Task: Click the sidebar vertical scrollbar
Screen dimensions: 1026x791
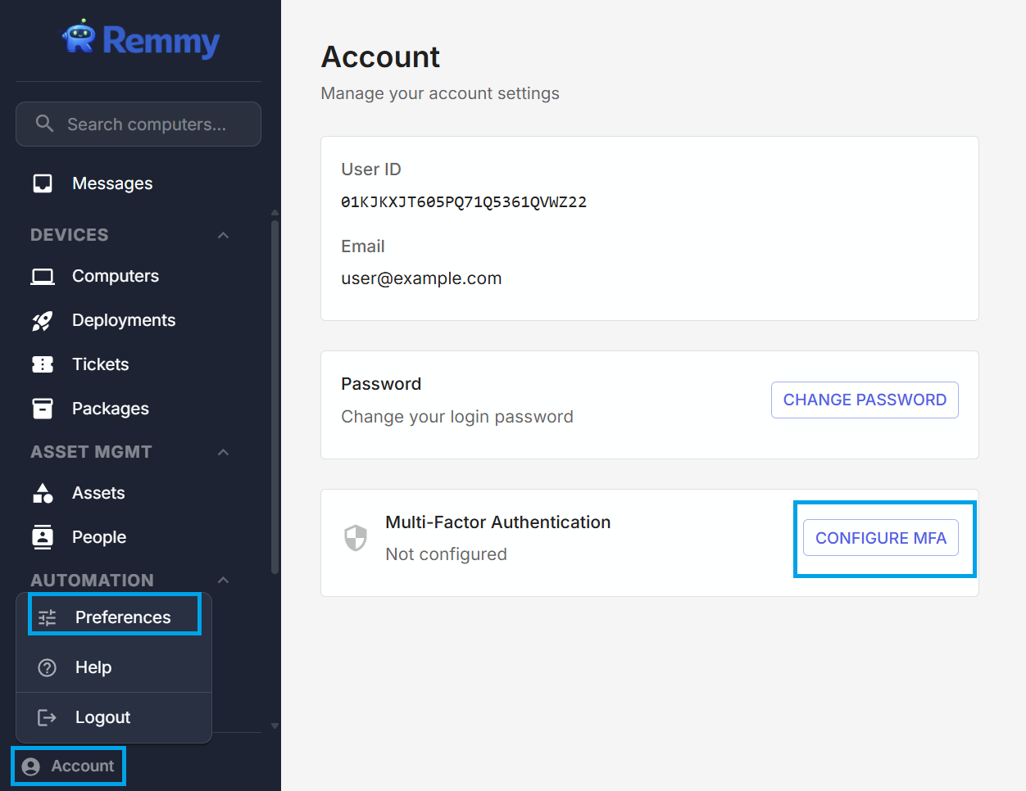Action: click(x=275, y=393)
